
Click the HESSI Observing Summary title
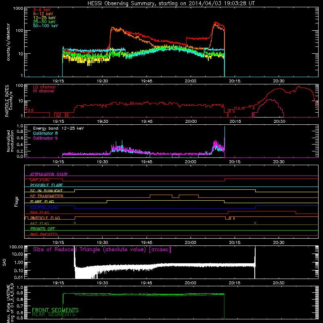[171, 4]
